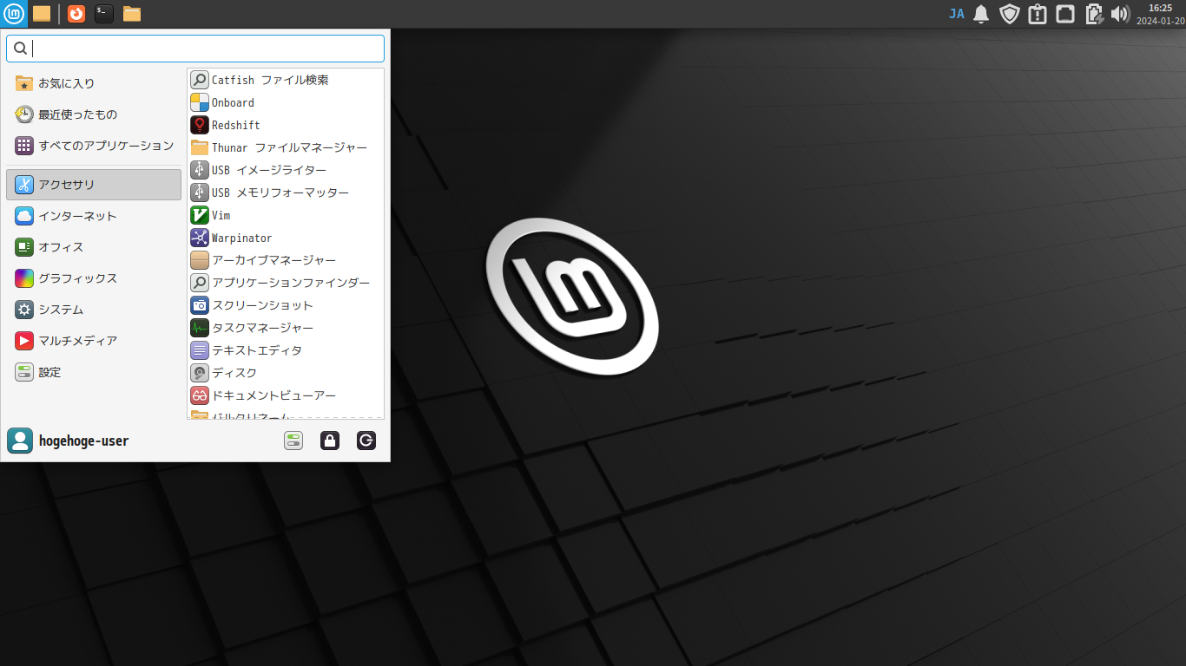The width and height of the screenshot is (1186, 666).
Task: Open power manager battery icon
Action: coord(1094,14)
